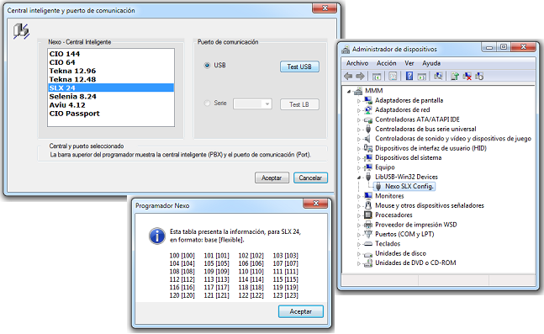Click the Equipo category icon

pyautogui.click(x=368, y=167)
